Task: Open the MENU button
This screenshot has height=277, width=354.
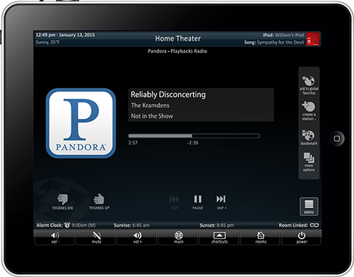Action: point(309,206)
